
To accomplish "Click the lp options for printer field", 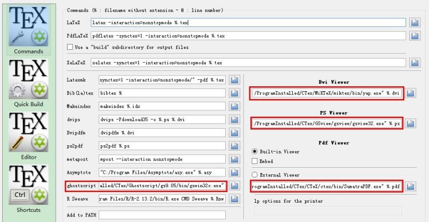I will click(328, 210).
